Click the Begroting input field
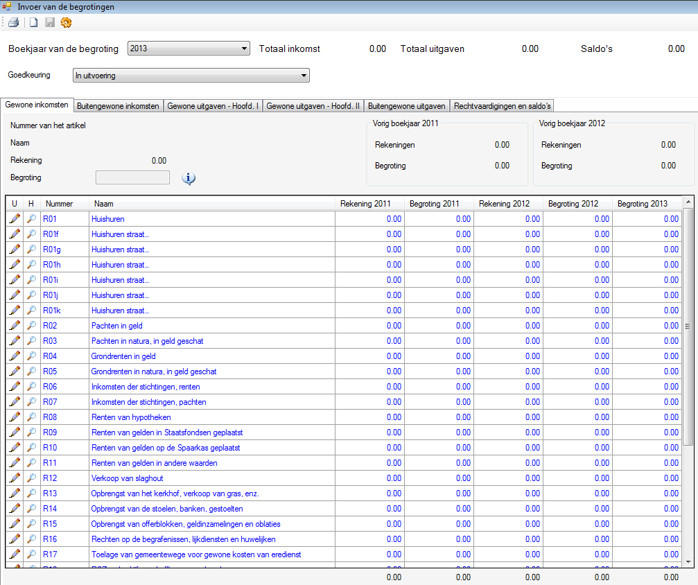 point(132,177)
